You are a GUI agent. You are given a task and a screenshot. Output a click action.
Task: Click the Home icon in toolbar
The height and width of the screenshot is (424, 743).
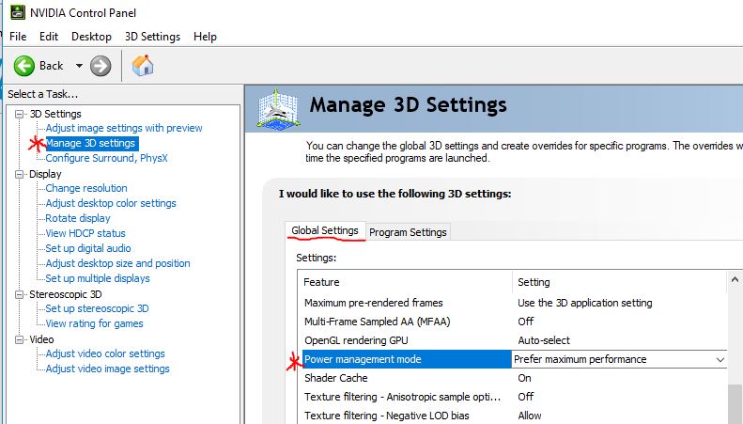tap(143, 66)
